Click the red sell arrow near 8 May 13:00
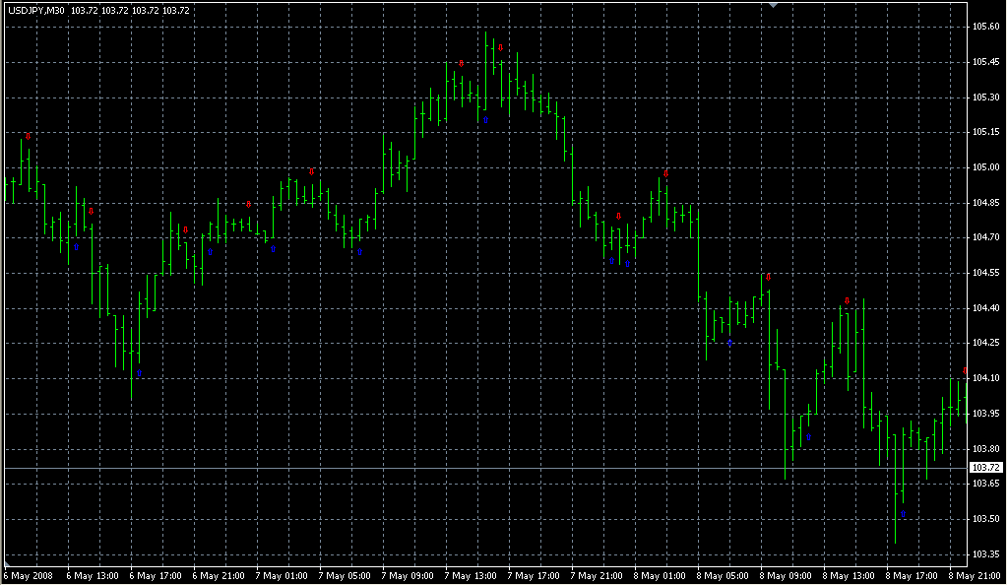Image resolution: width=1008 pixels, height=585 pixels. coord(847,301)
